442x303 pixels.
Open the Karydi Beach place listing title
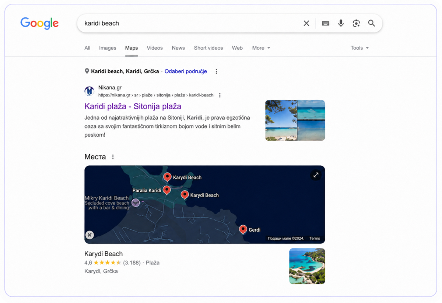pyautogui.click(x=104, y=254)
